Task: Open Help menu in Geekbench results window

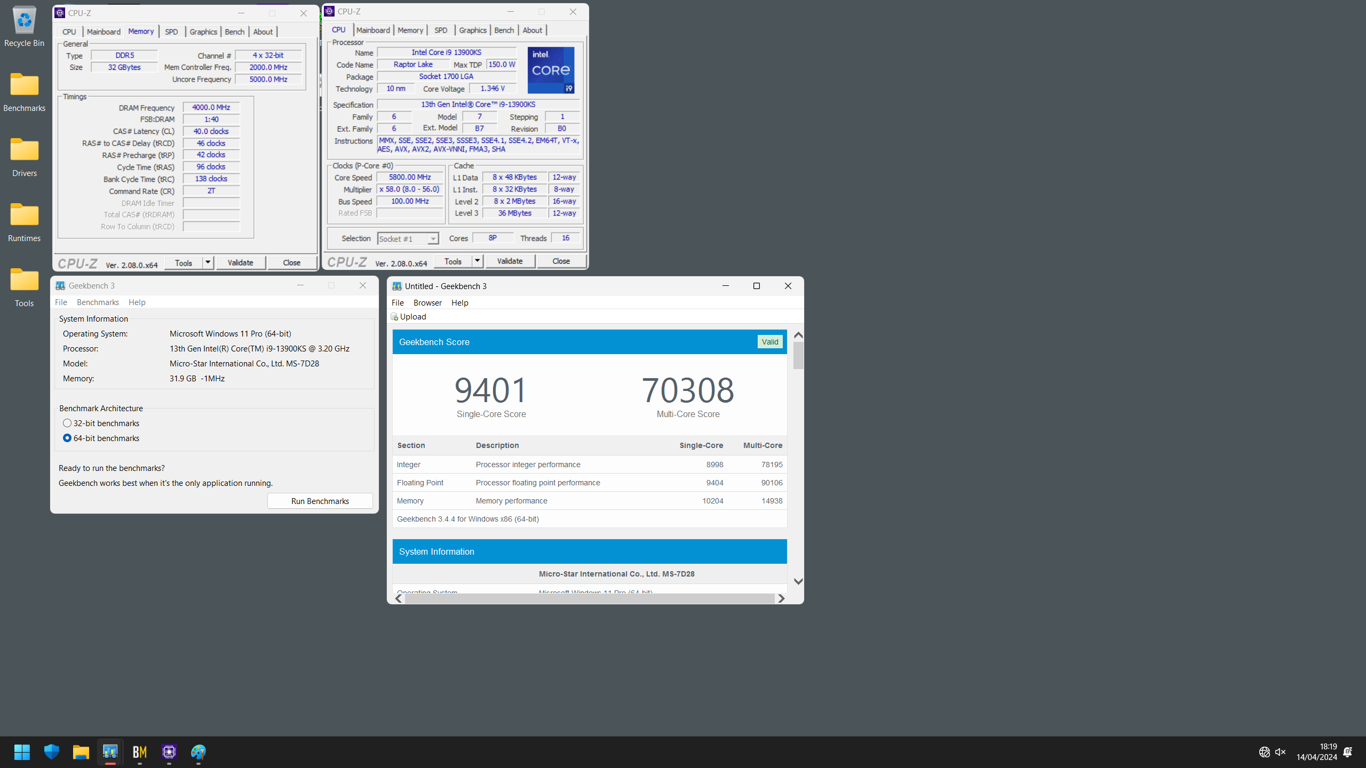Action: point(459,303)
